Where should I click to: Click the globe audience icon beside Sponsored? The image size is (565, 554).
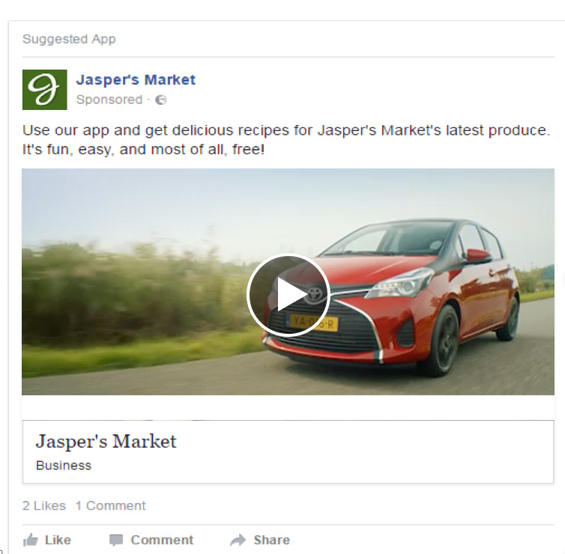point(160,100)
